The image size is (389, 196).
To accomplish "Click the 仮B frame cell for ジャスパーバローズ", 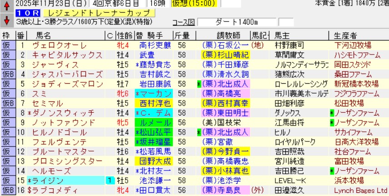I will [x=7, y=74].
